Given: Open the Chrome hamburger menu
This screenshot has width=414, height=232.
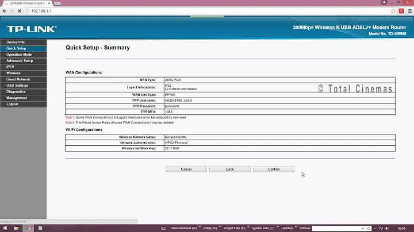Looking at the screenshot, I should [410, 11].
